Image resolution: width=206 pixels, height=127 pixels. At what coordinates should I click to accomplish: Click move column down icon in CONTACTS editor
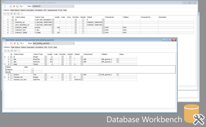point(15,14)
